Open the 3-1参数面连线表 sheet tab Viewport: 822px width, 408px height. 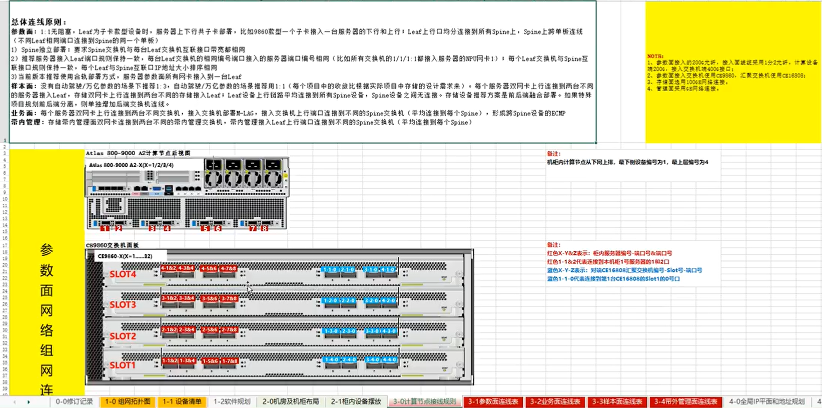click(x=493, y=401)
